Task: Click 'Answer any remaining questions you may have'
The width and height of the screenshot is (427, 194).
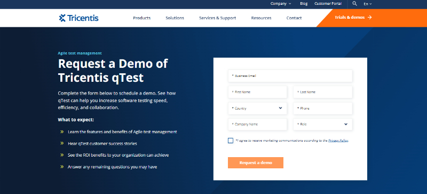Action: tap(112, 167)
